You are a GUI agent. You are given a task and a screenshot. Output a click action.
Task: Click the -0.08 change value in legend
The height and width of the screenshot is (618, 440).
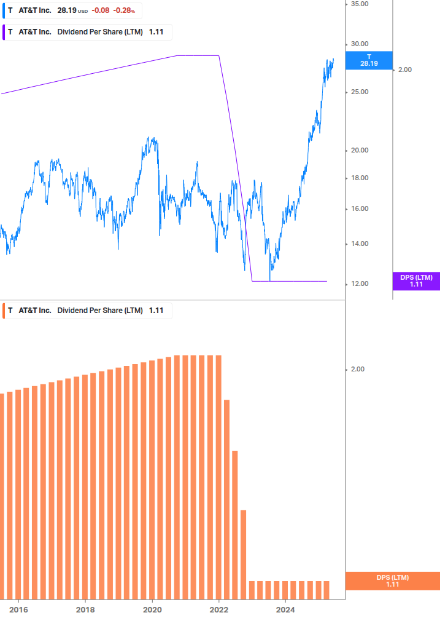pos(100,10)
